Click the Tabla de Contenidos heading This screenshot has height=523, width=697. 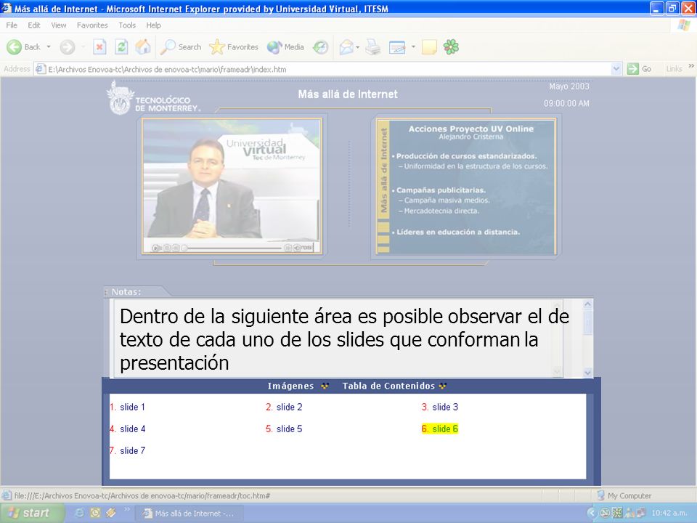click(x=388, y=386)
